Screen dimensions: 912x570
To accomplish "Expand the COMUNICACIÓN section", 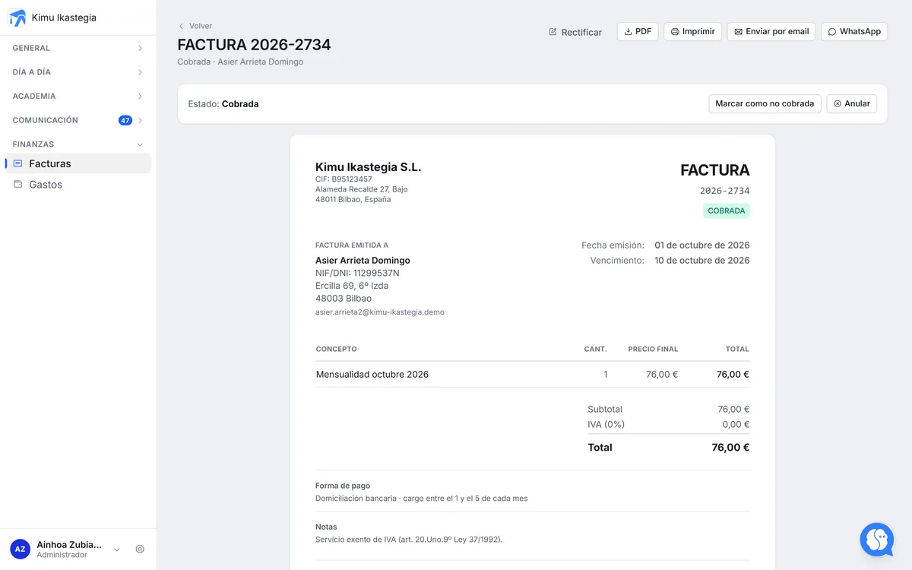I will pos(78,120).
